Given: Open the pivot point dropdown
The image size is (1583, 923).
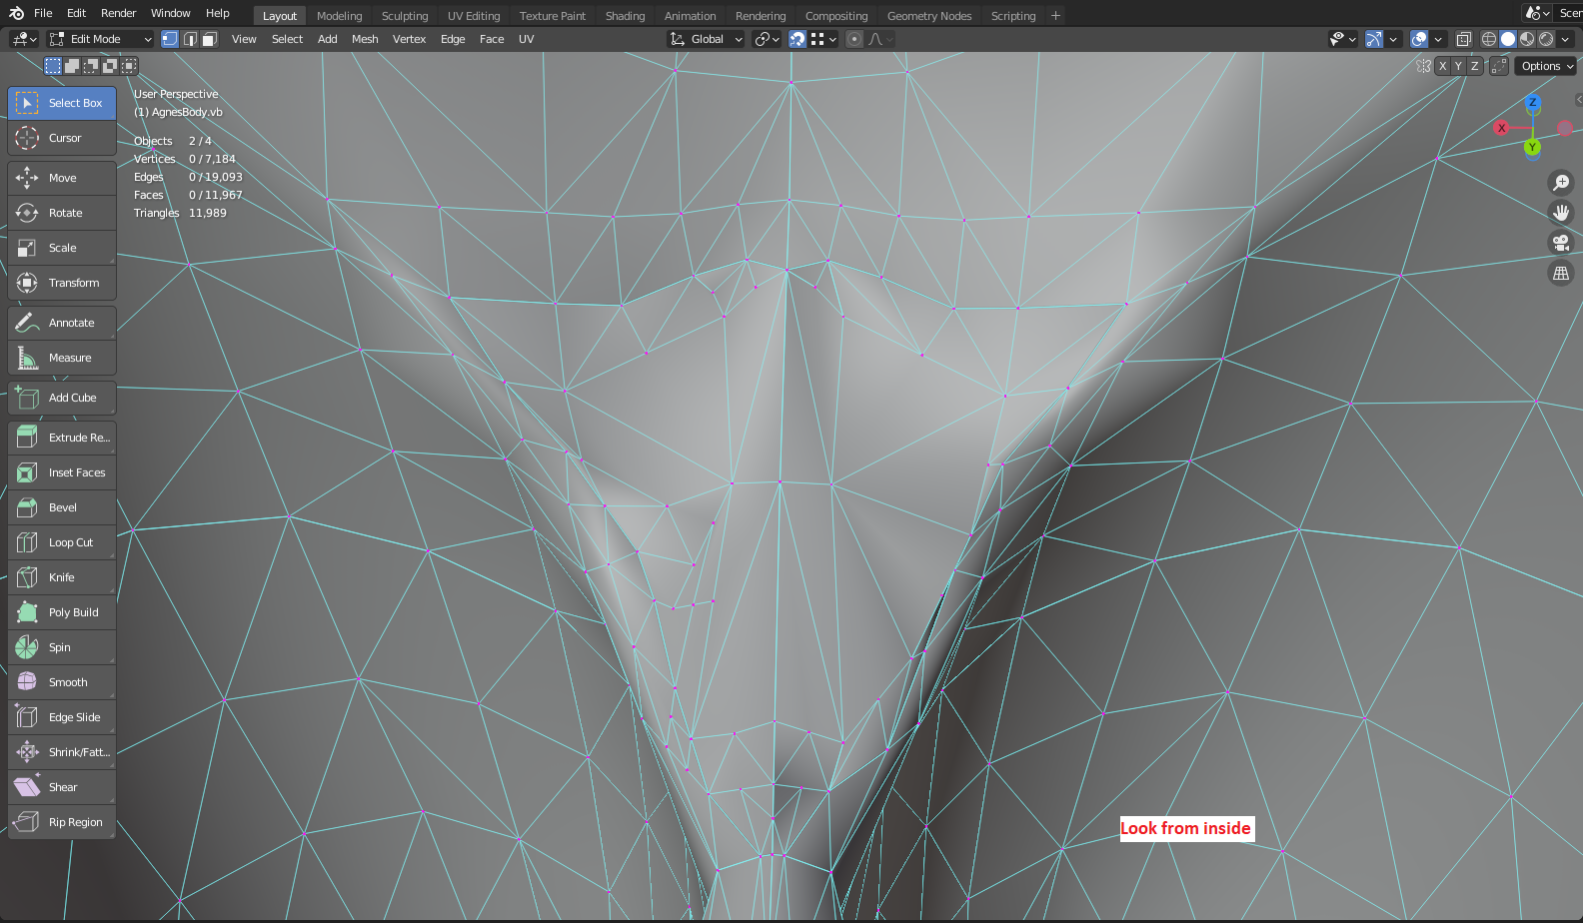Looking at the screenshot, I should click(x=767, y=39).
